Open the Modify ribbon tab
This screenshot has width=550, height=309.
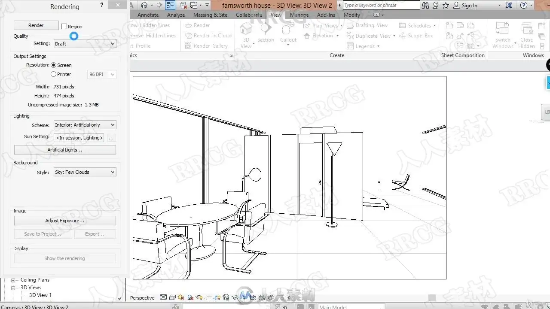(352, 15)
